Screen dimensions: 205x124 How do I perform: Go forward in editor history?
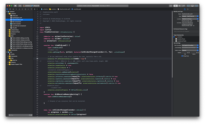pyautogui.click(x=39, y=9)
